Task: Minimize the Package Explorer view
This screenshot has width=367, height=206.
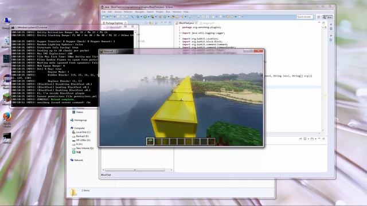Action: coord(166,23)
